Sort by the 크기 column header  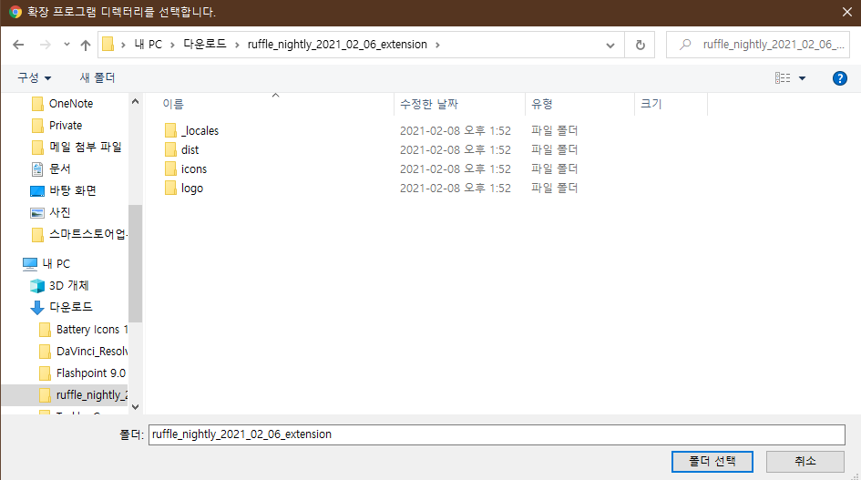[651, 104]
